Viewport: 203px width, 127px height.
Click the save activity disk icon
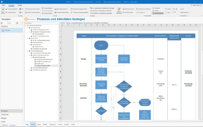[x=123, y=9]
